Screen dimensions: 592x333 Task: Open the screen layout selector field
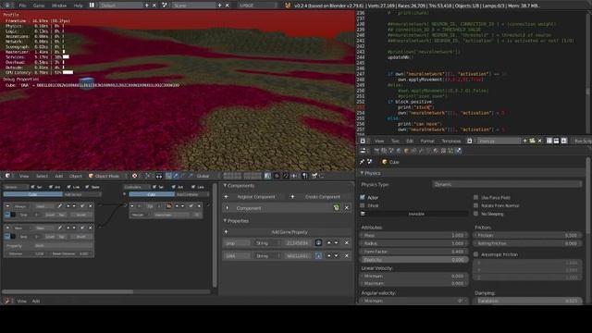[121, 6]
